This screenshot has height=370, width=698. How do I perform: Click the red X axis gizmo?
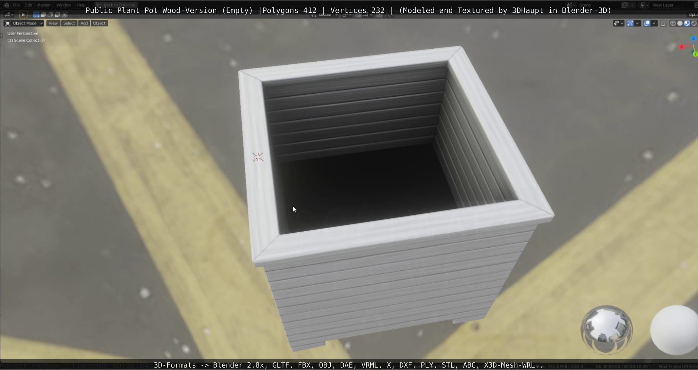point(682,47)
